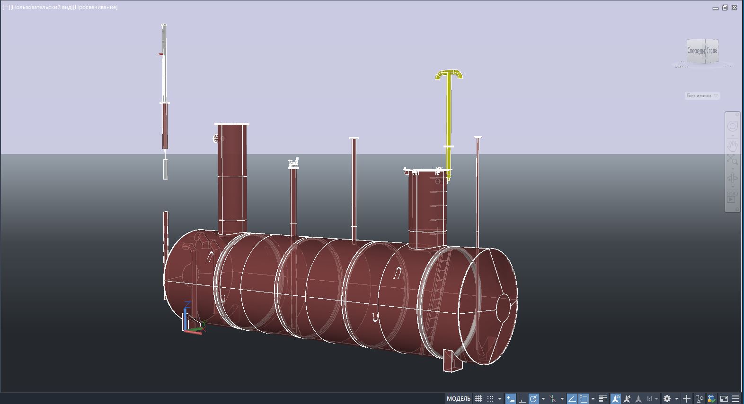Toggle auto-add annotation scales icon
Viewport: 744px width, 404px height.
pyautogui.click(x=627, y=399)
